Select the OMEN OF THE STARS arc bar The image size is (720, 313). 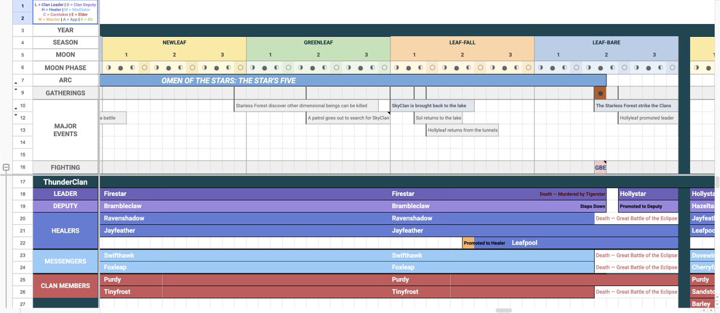tap(353, 80)
